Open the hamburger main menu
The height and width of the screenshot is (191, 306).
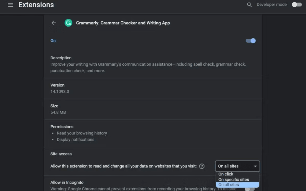pyautogui.click(x=10, y=5)
